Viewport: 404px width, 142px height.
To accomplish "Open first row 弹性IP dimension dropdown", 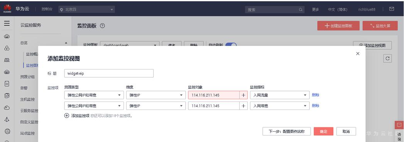I will click(156, 95).
